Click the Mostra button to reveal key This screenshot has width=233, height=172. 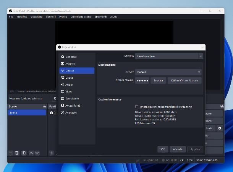coord(159,81)
